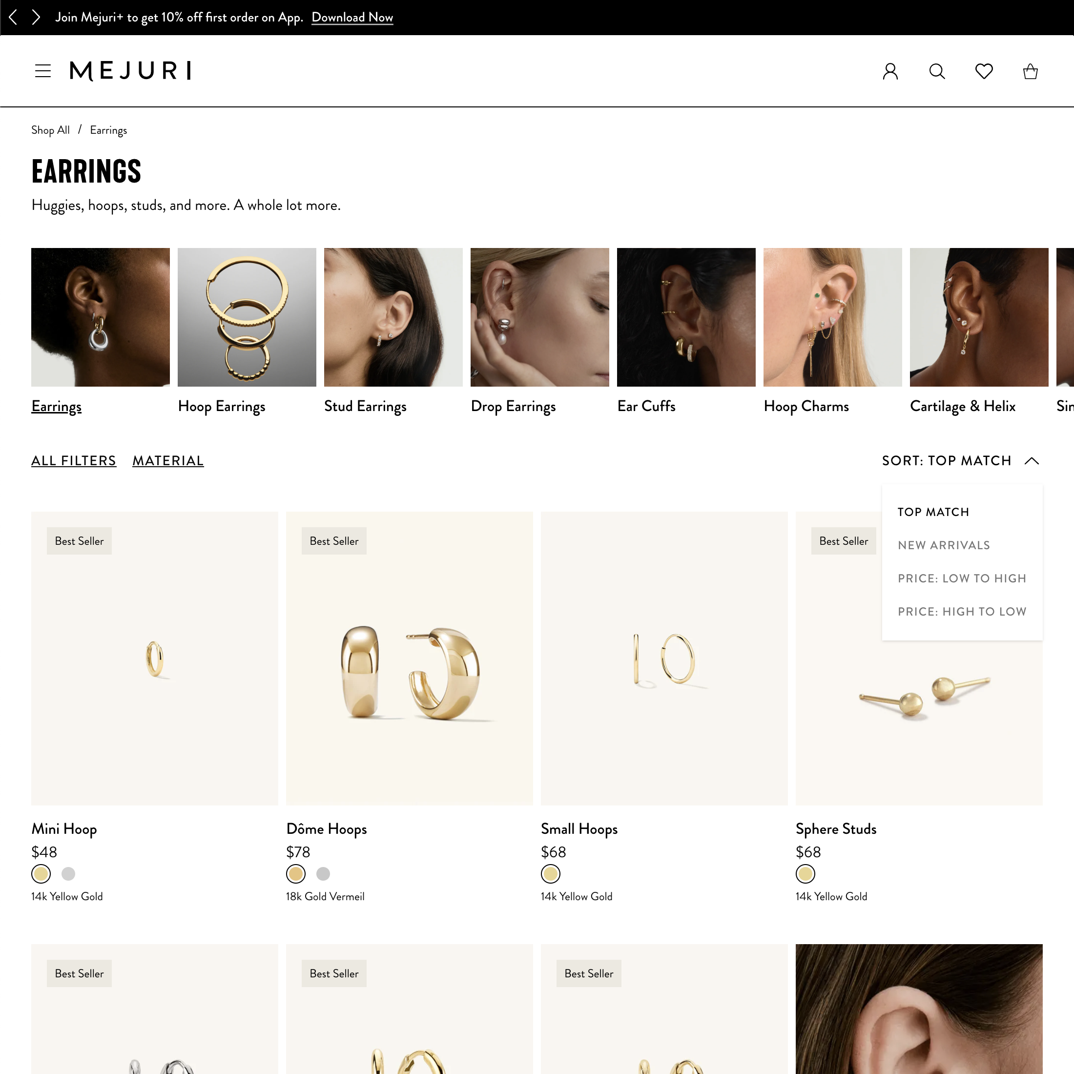Go to next banner announcement arrow

pyautogui.click(x=36, y=17)
